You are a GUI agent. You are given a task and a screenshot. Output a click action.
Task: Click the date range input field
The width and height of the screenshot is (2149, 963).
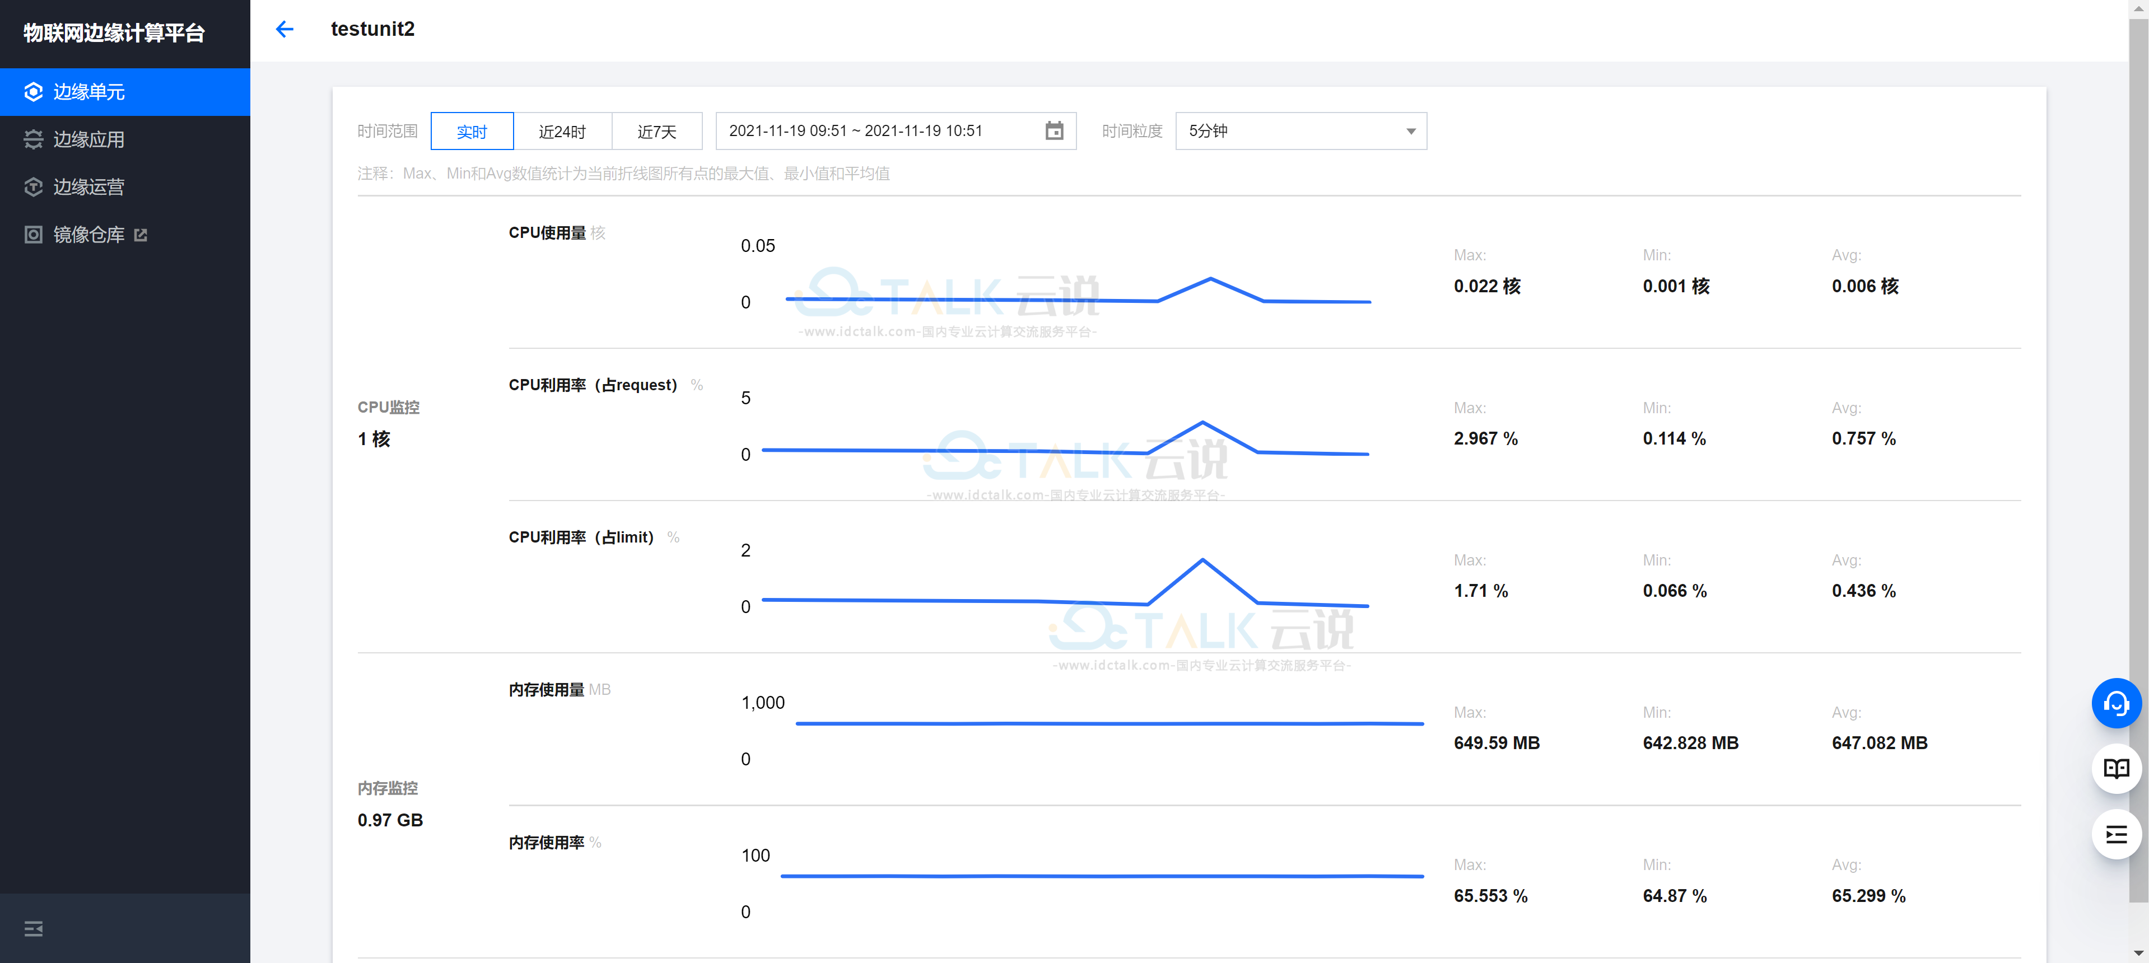[896, 131]
